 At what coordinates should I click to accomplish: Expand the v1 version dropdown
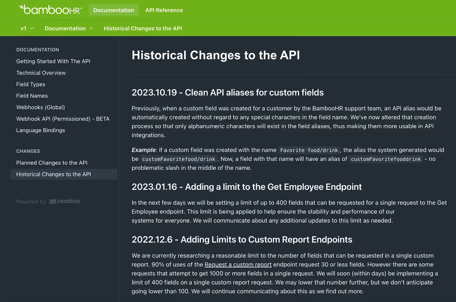27,28
